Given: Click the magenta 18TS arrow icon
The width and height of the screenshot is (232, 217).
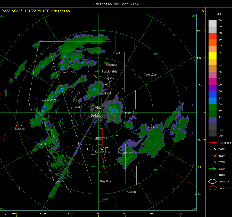Looking at the screenshot, I should coord(212,175).
